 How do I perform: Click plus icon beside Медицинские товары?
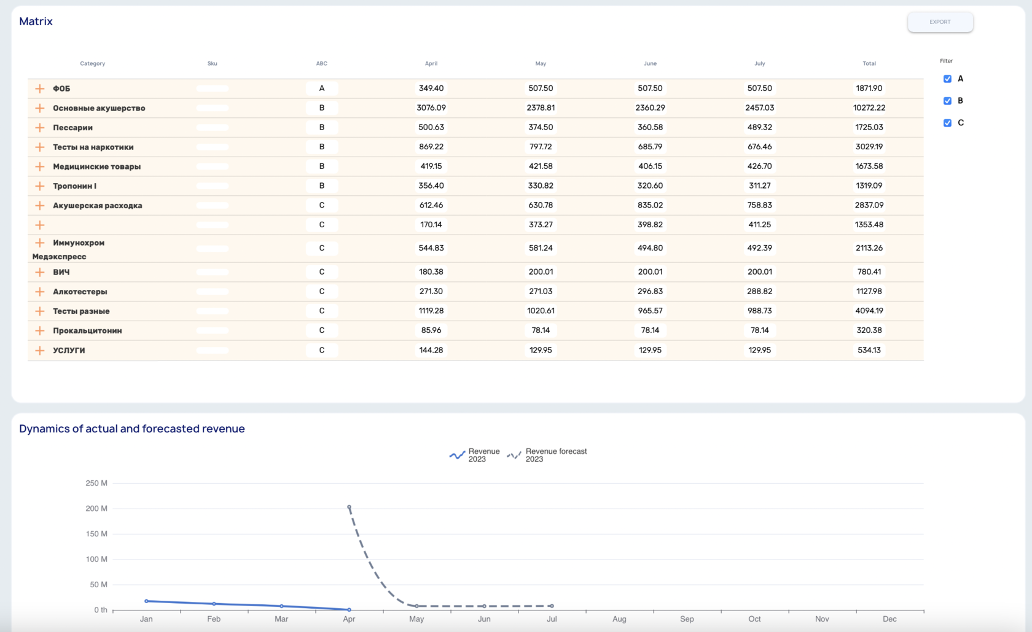pos(40,166)
